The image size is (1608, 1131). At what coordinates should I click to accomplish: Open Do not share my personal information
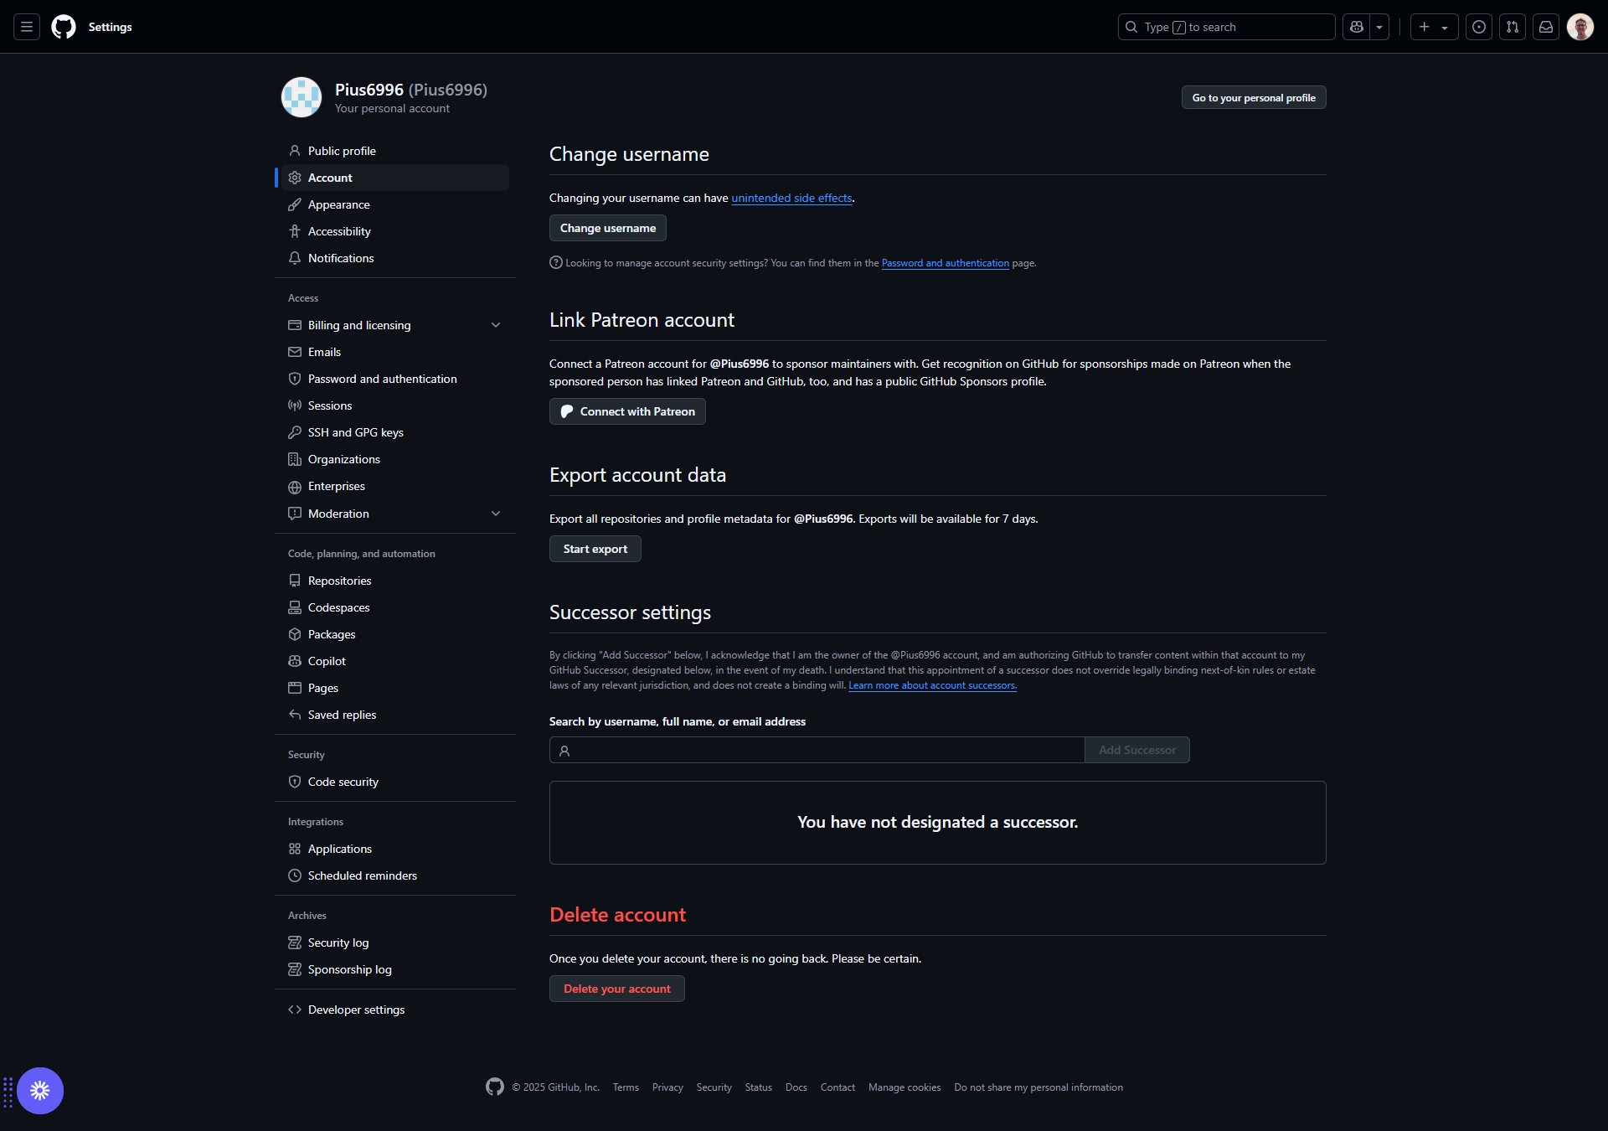1038,1087
